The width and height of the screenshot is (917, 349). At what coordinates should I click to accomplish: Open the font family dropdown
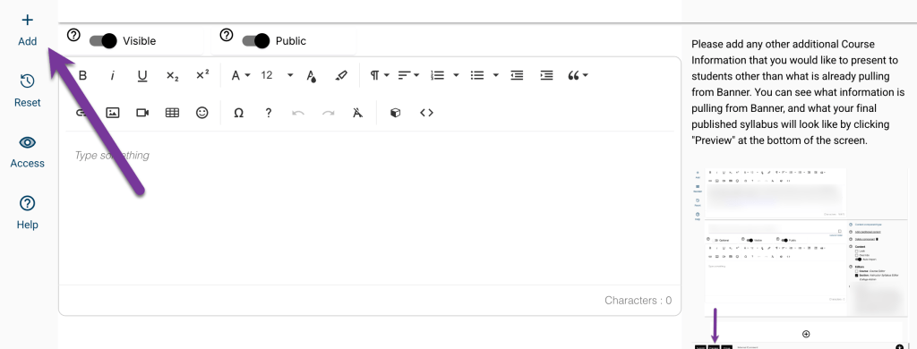(240, 75)
